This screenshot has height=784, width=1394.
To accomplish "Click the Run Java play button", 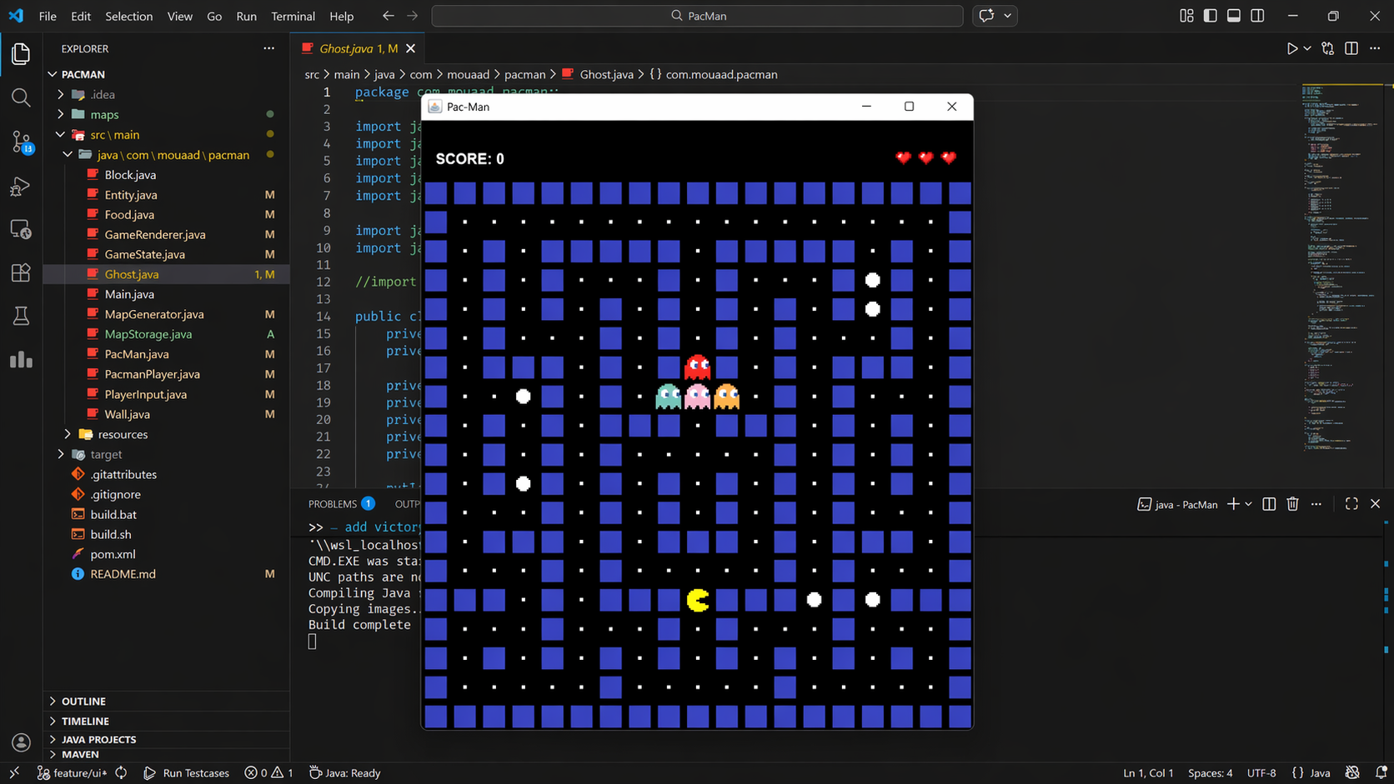I will pos(1291,49).
